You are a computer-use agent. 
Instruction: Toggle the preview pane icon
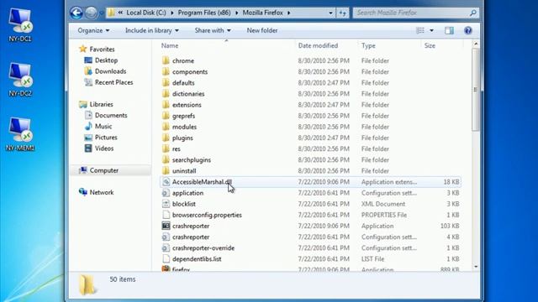(449, 30)
